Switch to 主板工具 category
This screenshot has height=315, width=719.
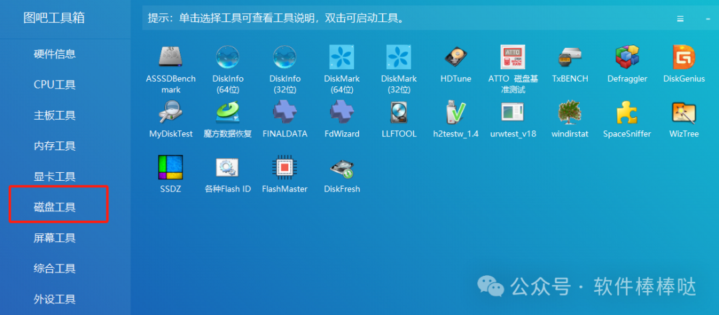(x=55, y=116)
